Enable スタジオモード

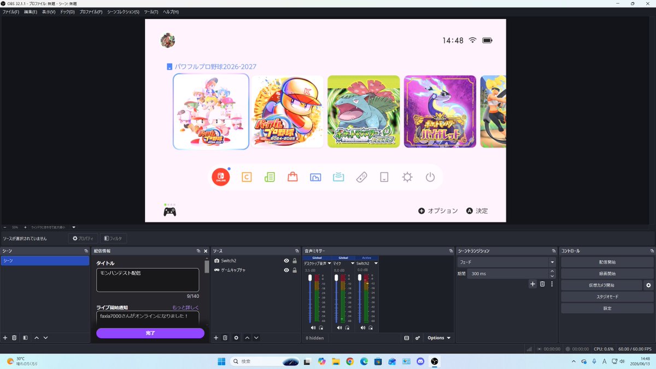pos(607,297)
